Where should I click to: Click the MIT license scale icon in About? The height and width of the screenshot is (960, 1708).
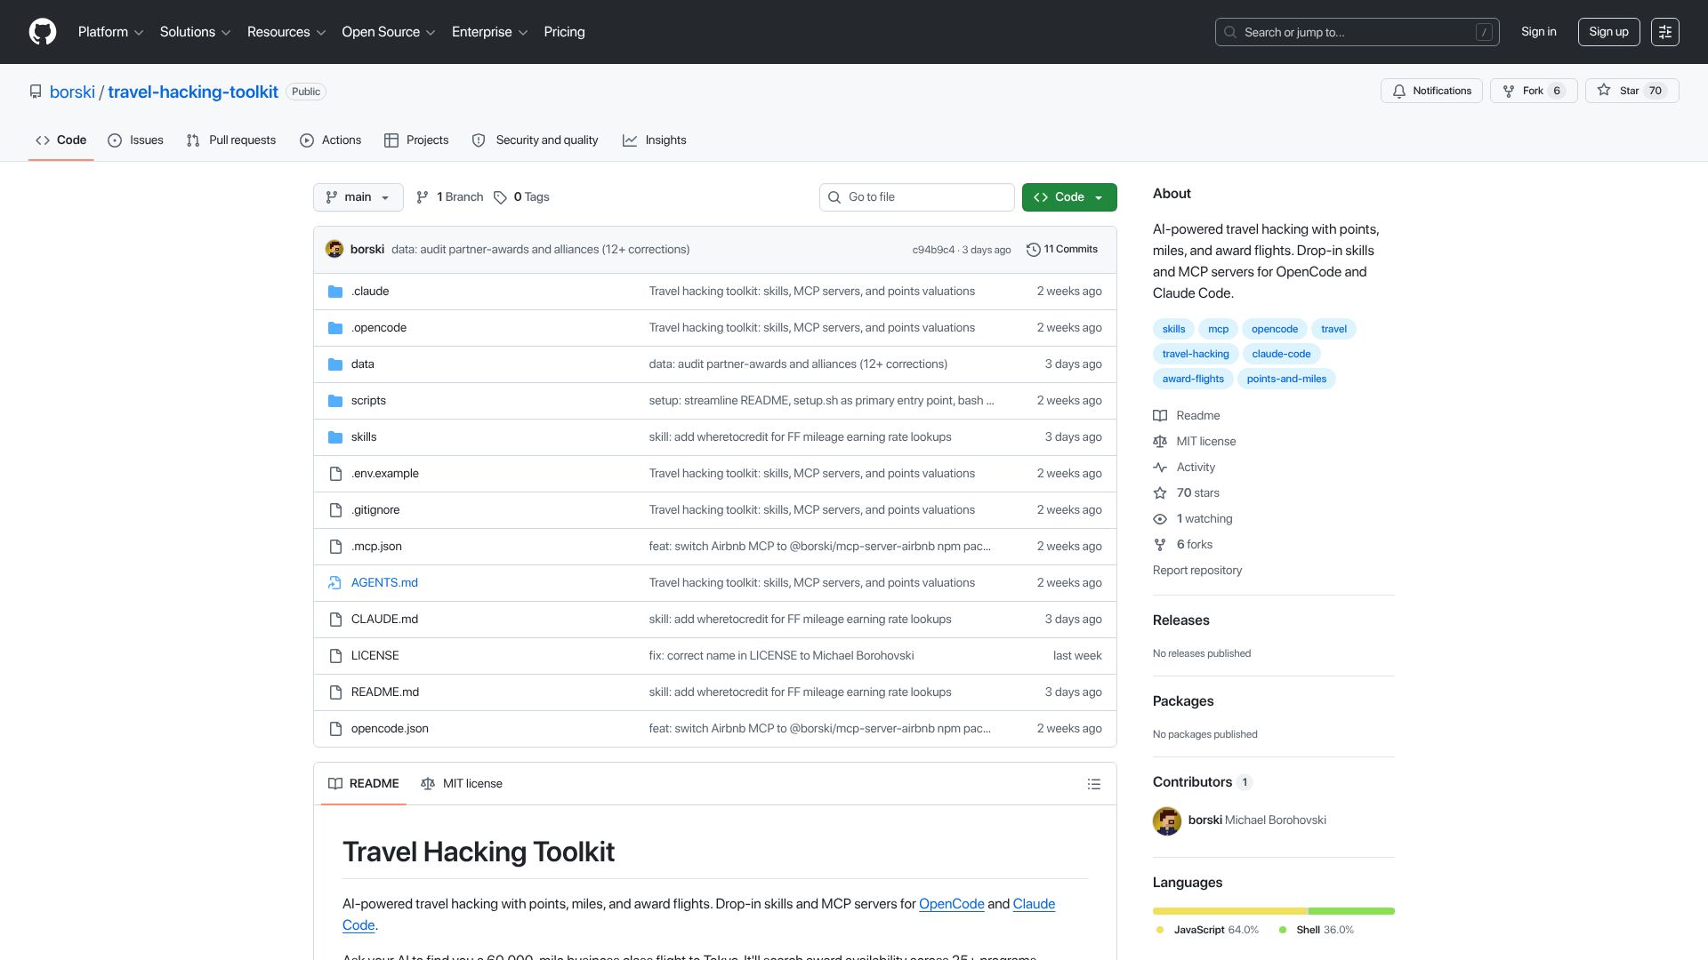[x=1160, y=442]
